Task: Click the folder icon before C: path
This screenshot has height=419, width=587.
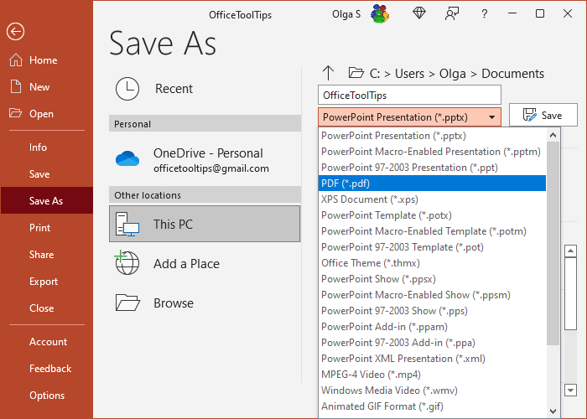Action: coord(356,73)
